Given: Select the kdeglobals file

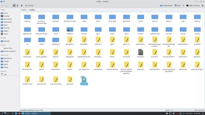Looking at the screenshot, I should pyautogui.click(x=70, y=53).
